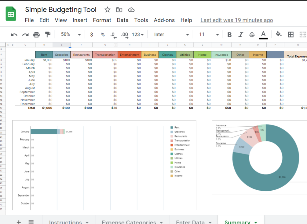Apply bold formatting
Image resolution: width=307 pixels, height=224 pixels.
[x=229, y=35]
